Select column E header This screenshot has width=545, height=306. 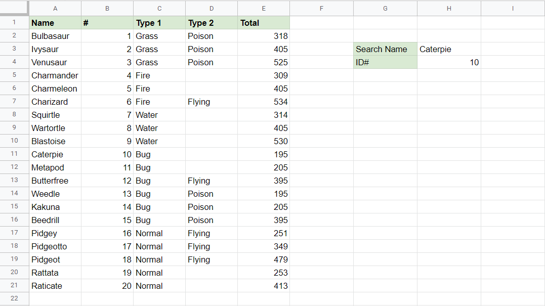[263, 8]
